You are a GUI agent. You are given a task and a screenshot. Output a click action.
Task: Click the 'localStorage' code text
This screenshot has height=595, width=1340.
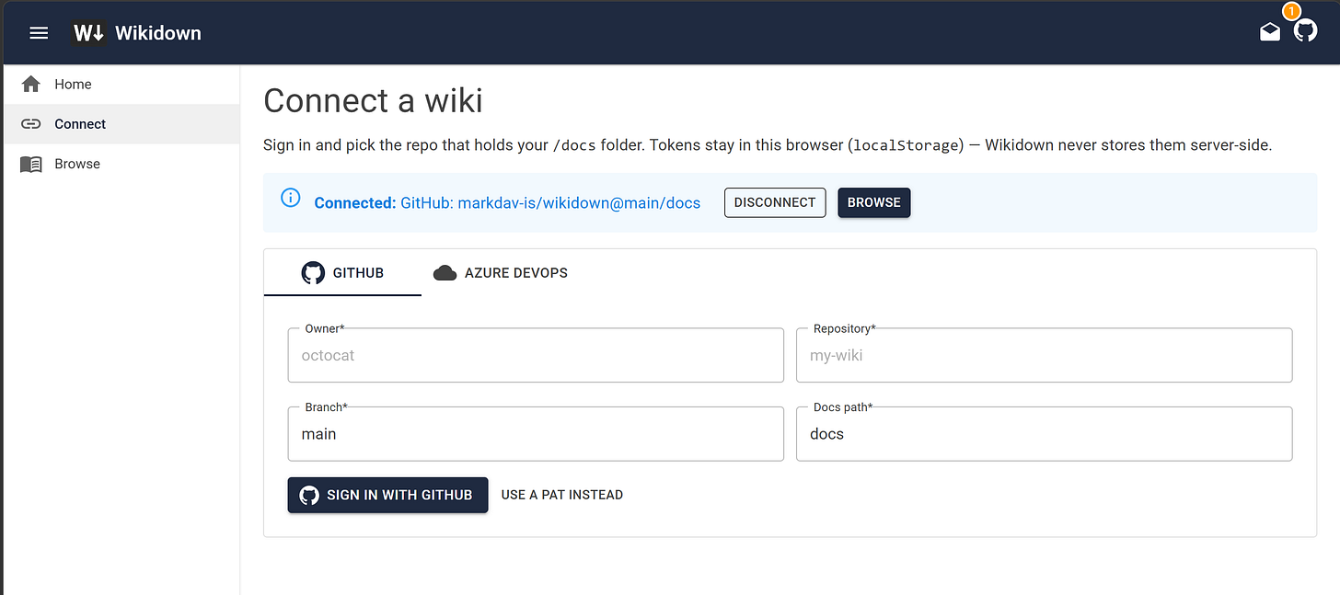point(906,145)
